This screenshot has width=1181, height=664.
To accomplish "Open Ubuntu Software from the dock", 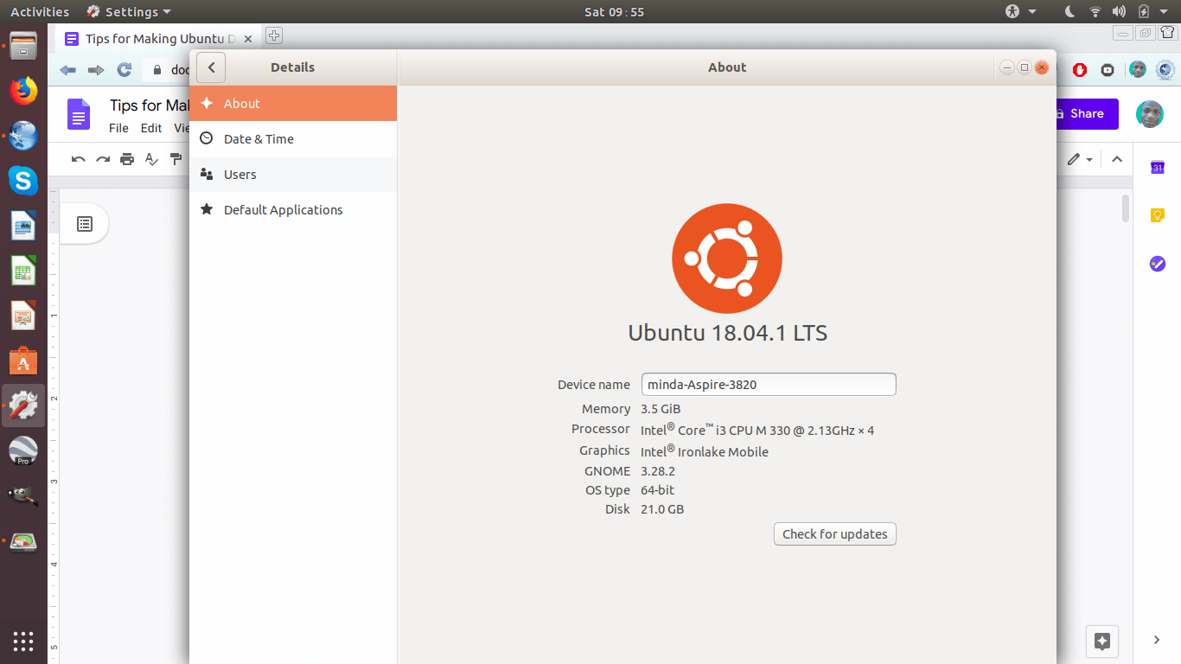I will click(x=23, y=361).
